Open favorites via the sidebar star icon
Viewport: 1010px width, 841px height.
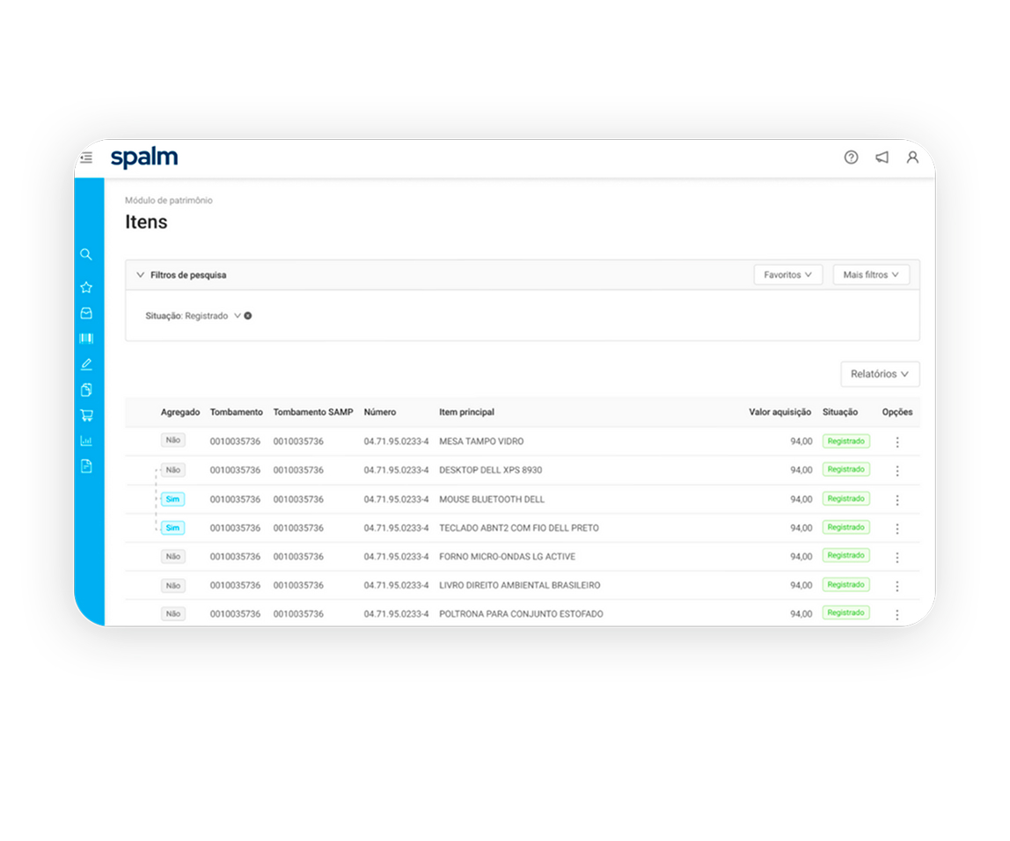[86, 288]
